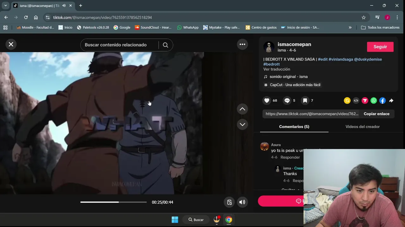Share video to Facebook icon

tap(383, 101)
